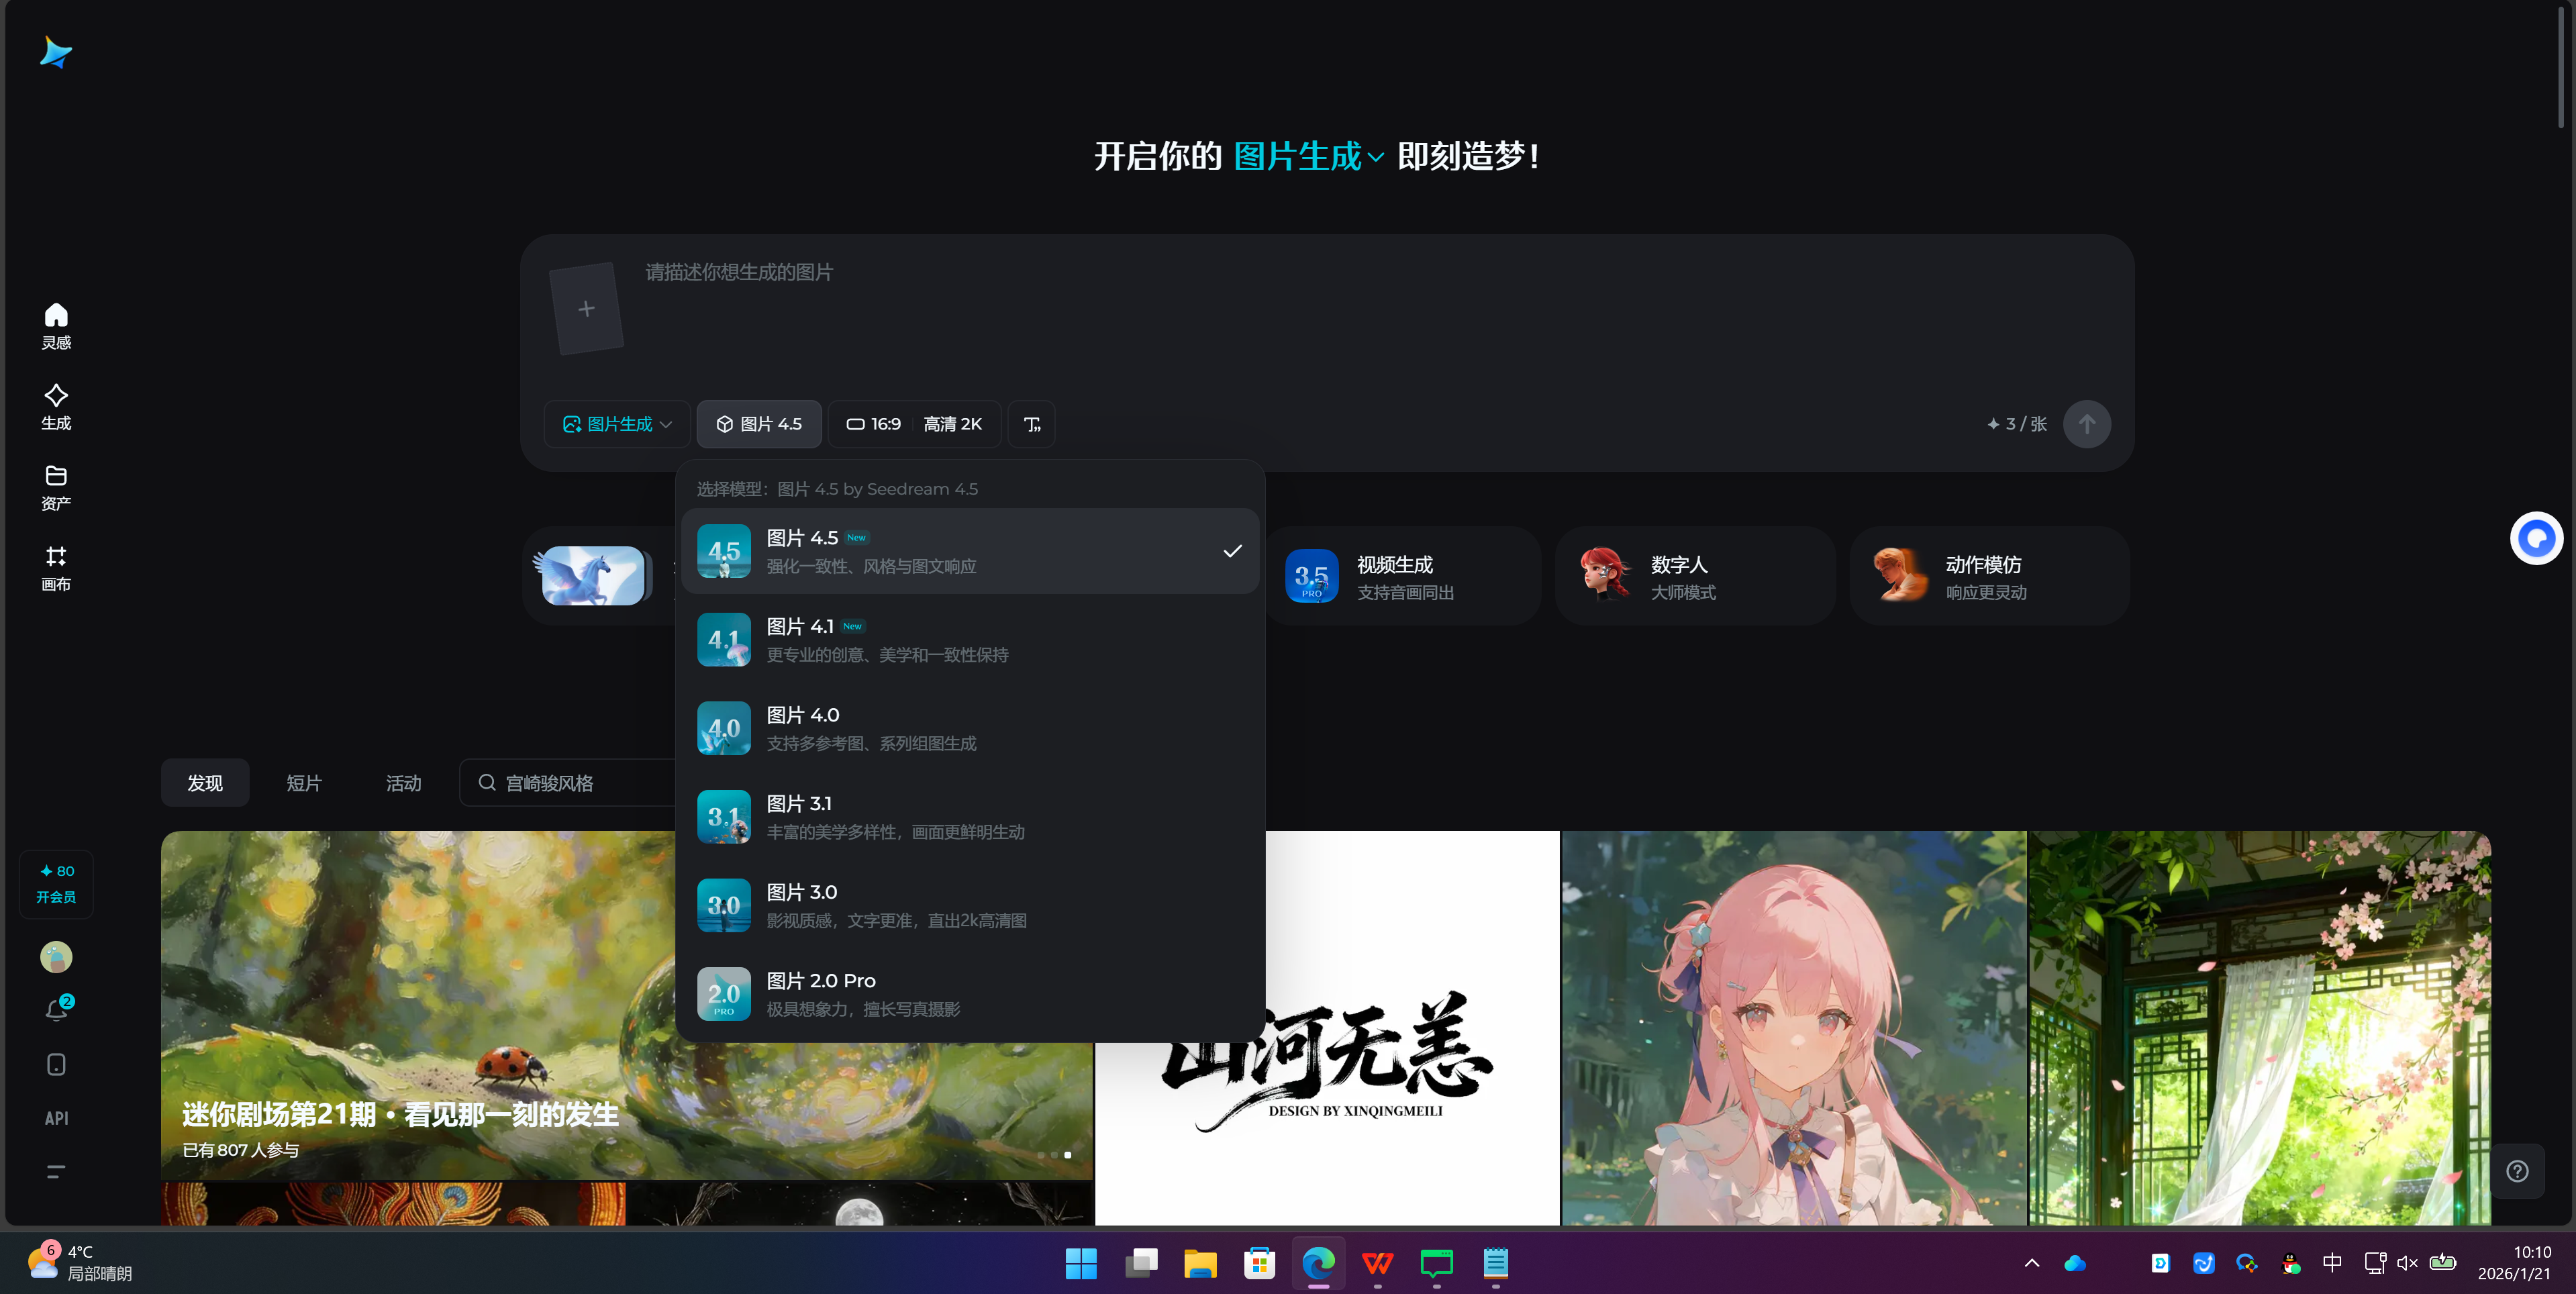Switch to the 短片 tab

click(304, 783)
